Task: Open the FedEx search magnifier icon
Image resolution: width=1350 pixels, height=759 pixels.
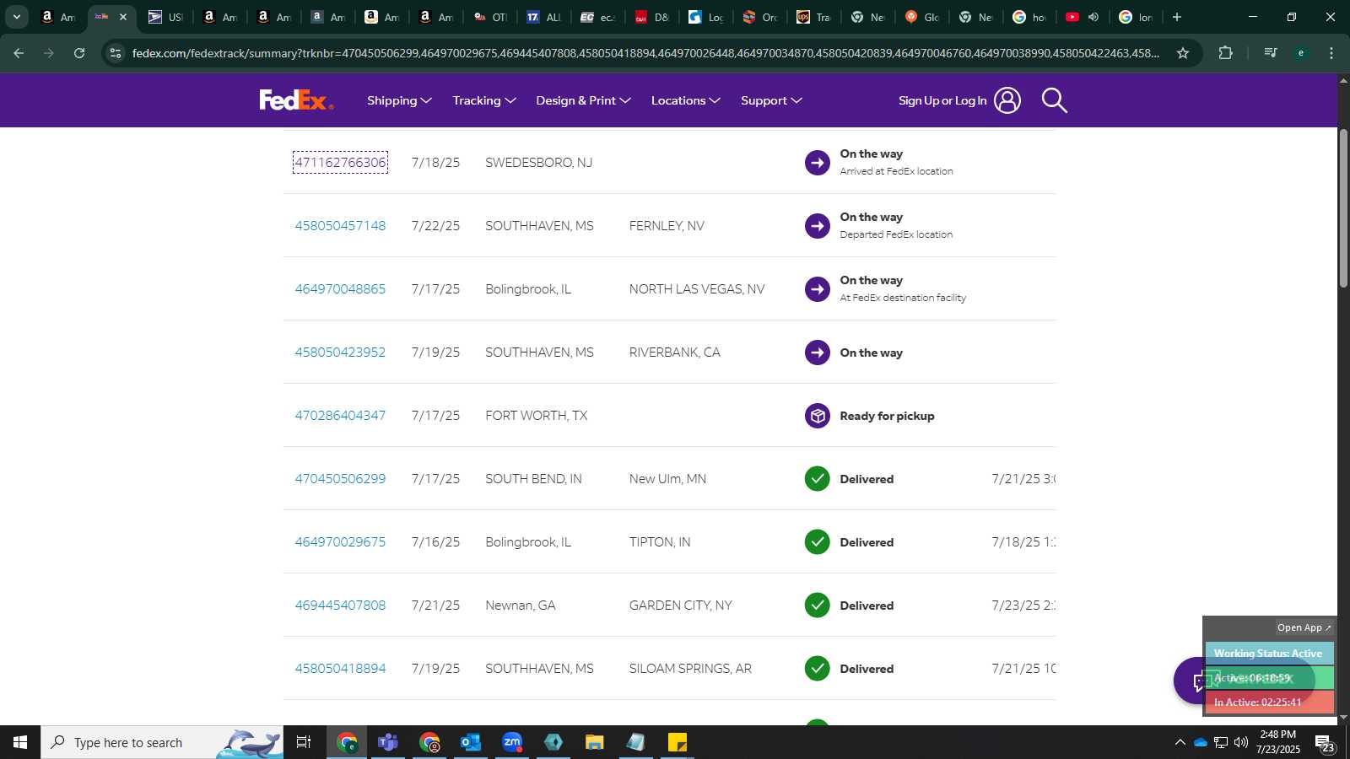Action: [1054, 100]
